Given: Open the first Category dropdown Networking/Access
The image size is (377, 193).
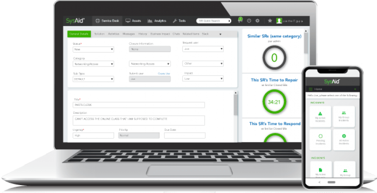Looking at the screenshot, I should tap(93, 64).
